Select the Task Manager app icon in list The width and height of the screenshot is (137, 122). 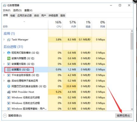pyautogui.click(x=9, y=40)
